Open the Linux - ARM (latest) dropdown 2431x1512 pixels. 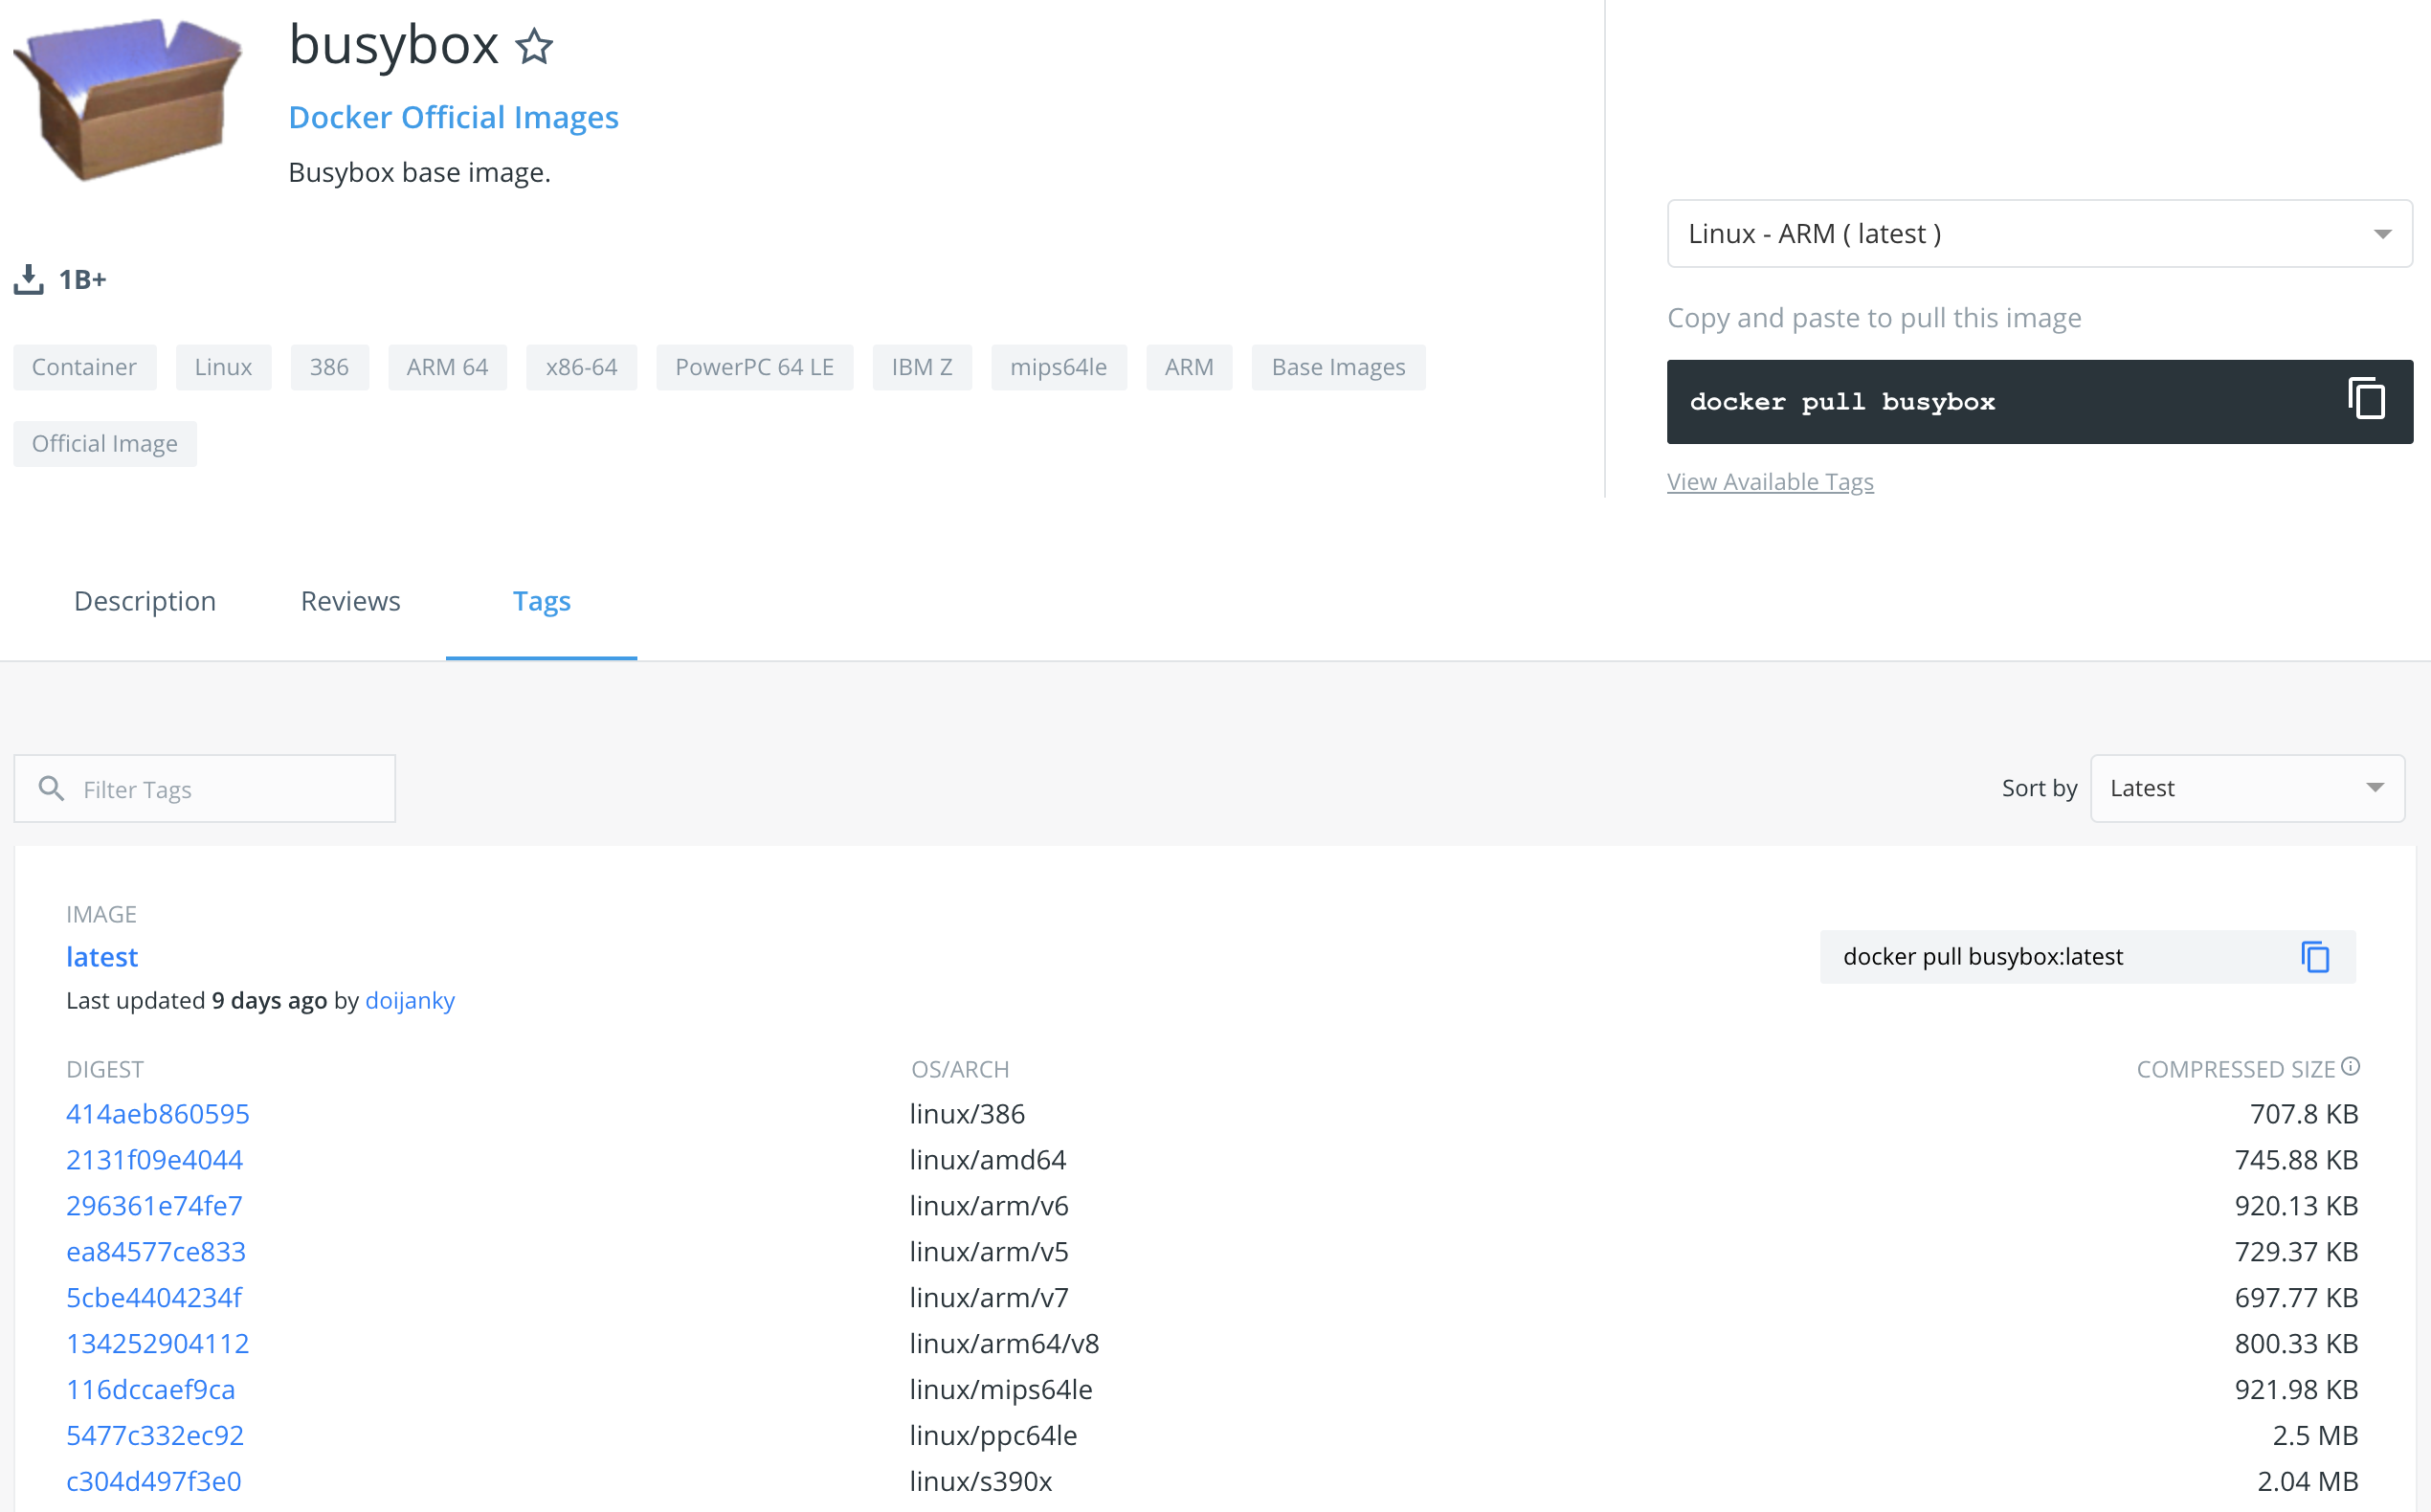click(2039, 234)
